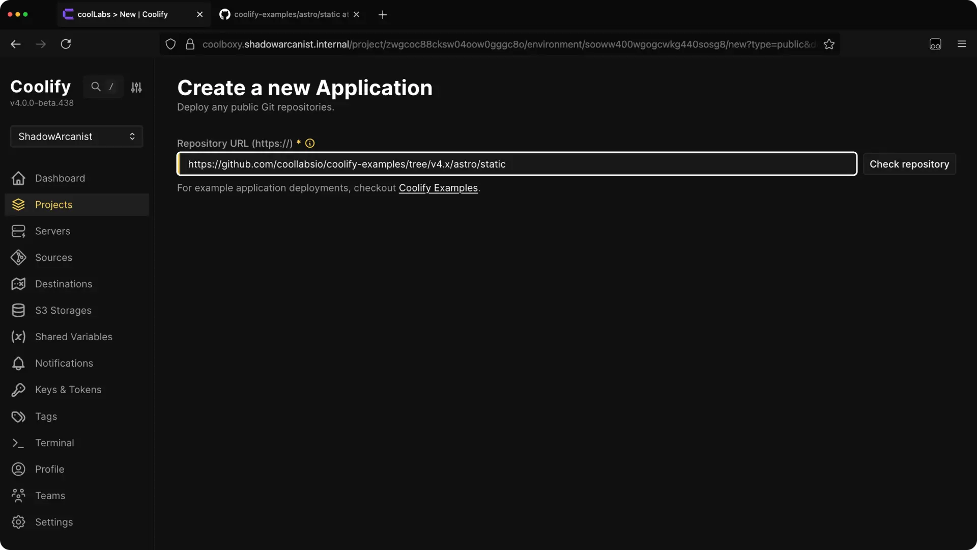Screen dimensions: 977x550
Task: Focus the Repository URL input field
Action: pyautogui.click(x=516, y=164)
